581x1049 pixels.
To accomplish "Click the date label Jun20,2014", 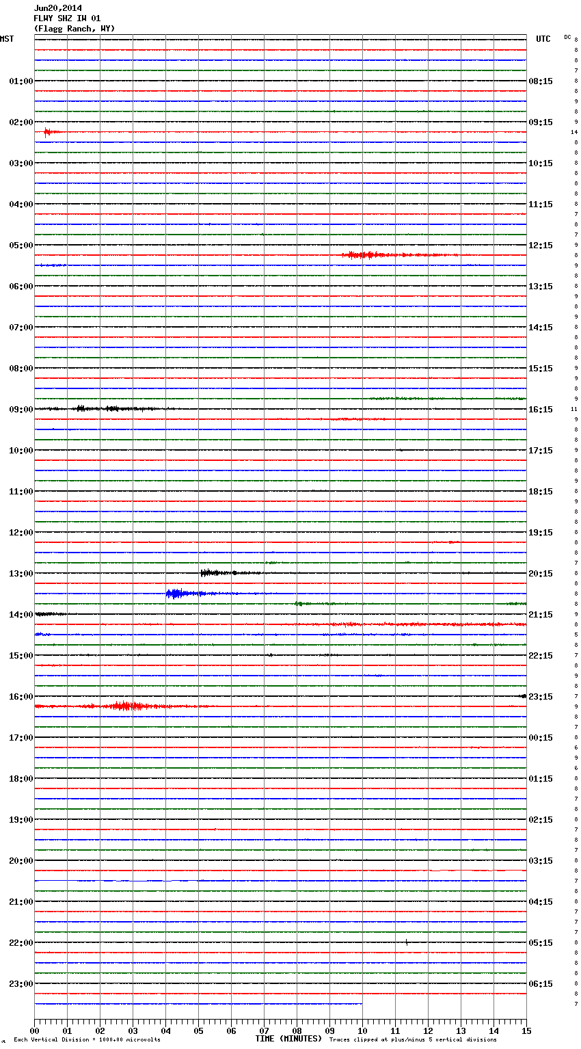I will [x=58, y=8].
